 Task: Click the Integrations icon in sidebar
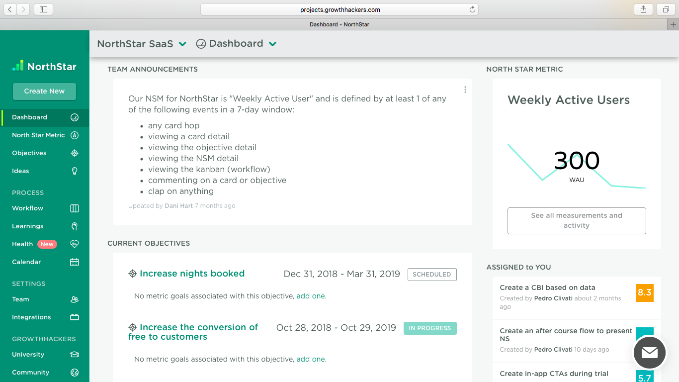click(x=75, y=317)
